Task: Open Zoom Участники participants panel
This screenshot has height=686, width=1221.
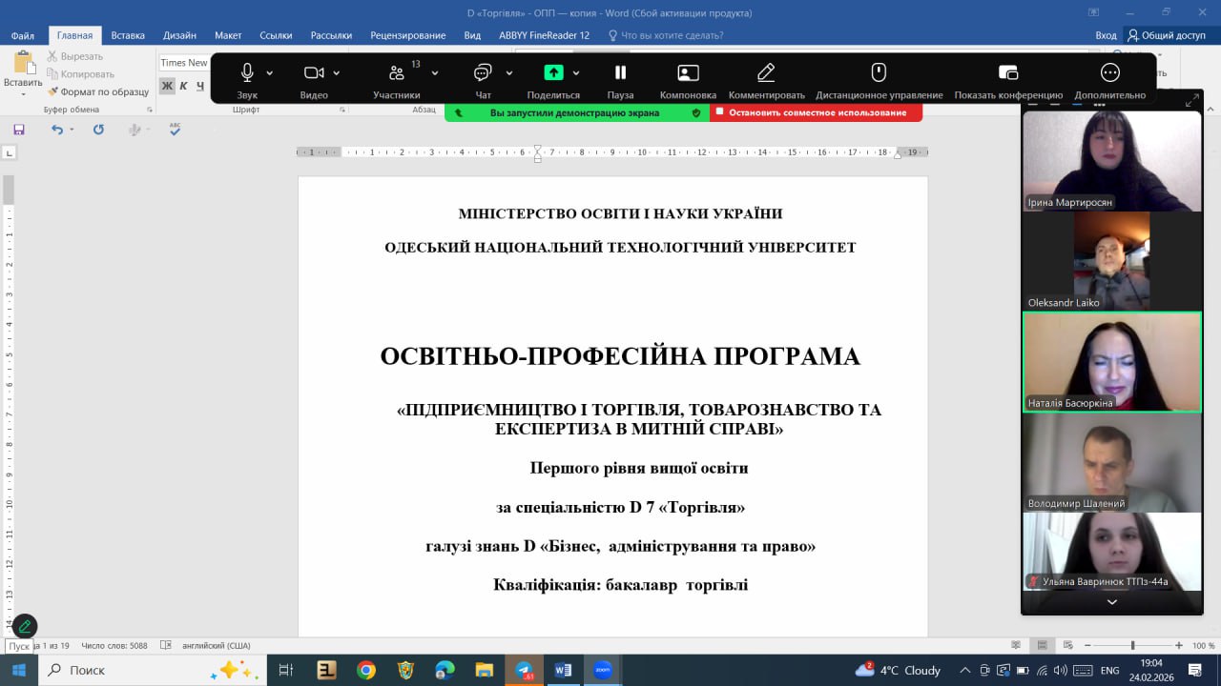Action: [397, 73]
